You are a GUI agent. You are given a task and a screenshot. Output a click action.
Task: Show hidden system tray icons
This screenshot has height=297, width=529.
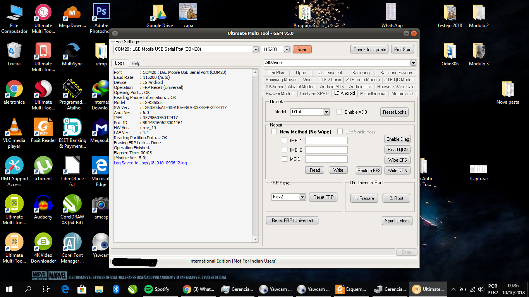[x=453, y=289]
